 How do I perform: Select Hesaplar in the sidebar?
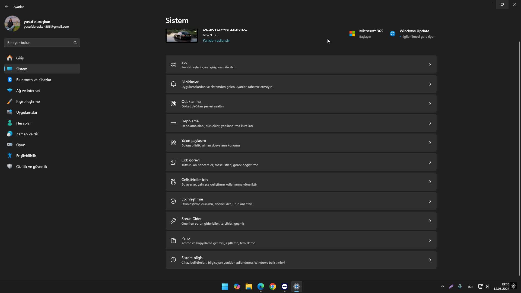click(24, 123)
